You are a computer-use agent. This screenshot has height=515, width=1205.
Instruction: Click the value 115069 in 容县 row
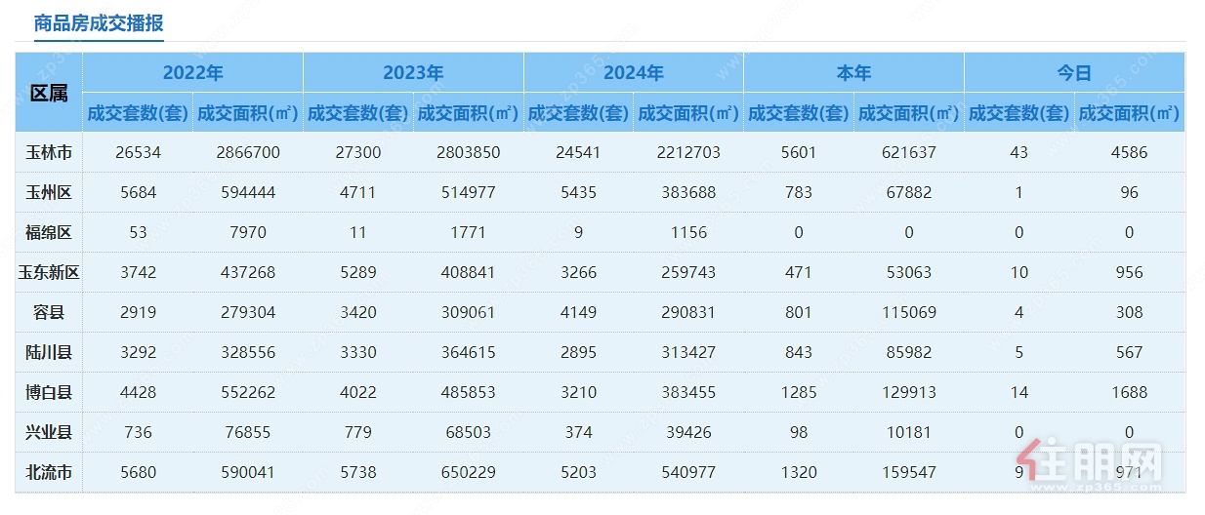(909, 312)
